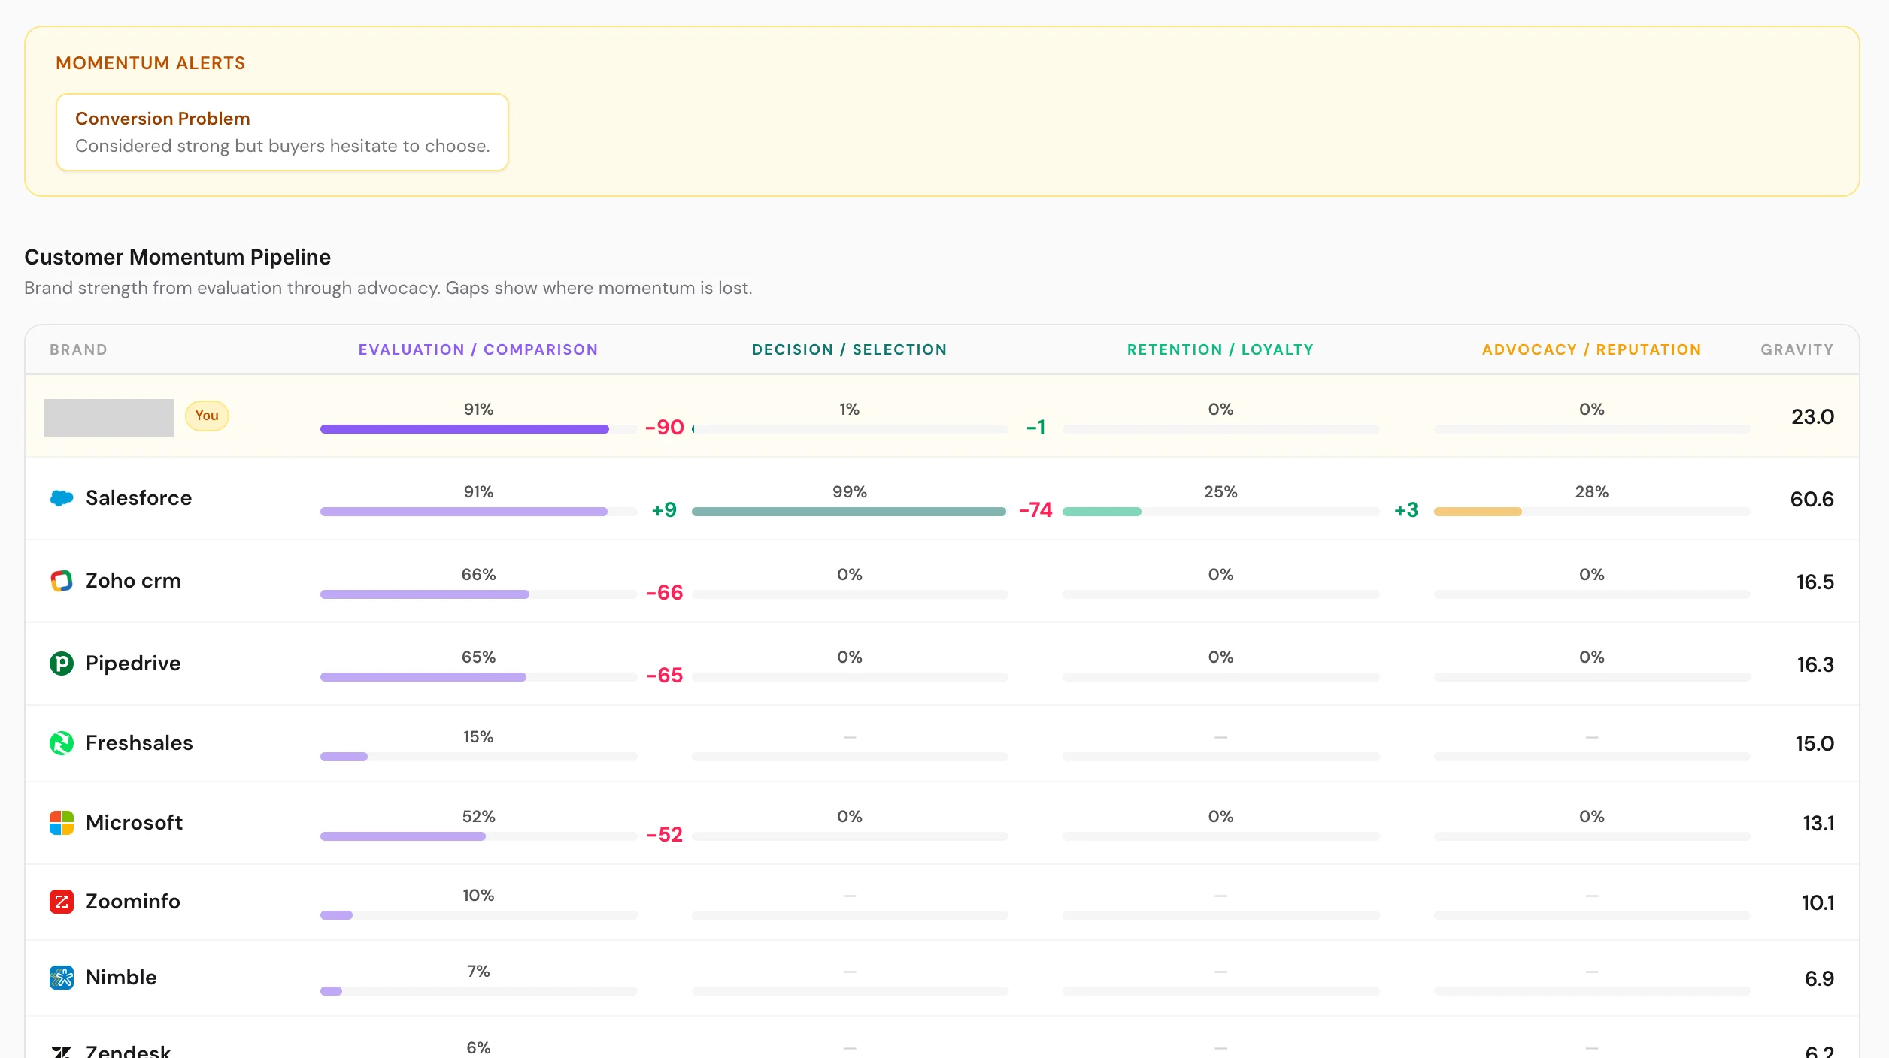This screenshot has height=1058, width=1889.
Task: Click Salesforce's 99% decision percentage label
Action: [850, 492]
